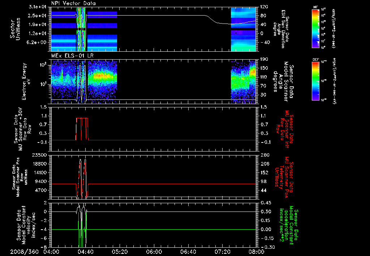Click the velocity and acceleration line plot
Image resolution: width=370 pixels, height=256 pixels.
[154, 225]
